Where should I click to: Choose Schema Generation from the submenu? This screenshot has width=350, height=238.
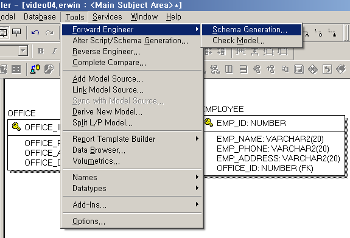[x=252, y=29]
